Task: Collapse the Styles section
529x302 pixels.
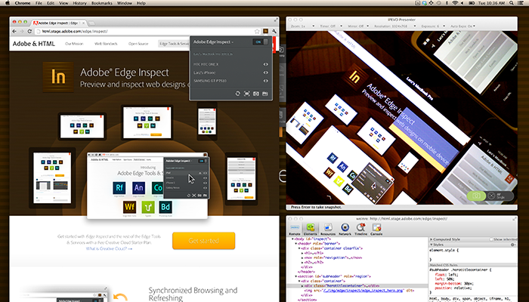Action: tap(432, 245)
